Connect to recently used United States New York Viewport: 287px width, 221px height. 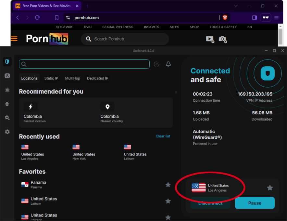coord(84,152)
